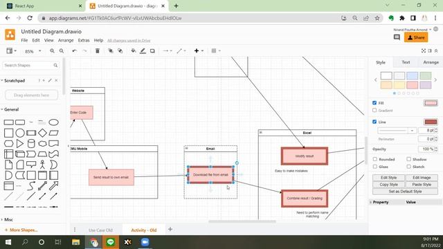Open the File menu
The width and height of the screenshot is (443, 249).
24,40
